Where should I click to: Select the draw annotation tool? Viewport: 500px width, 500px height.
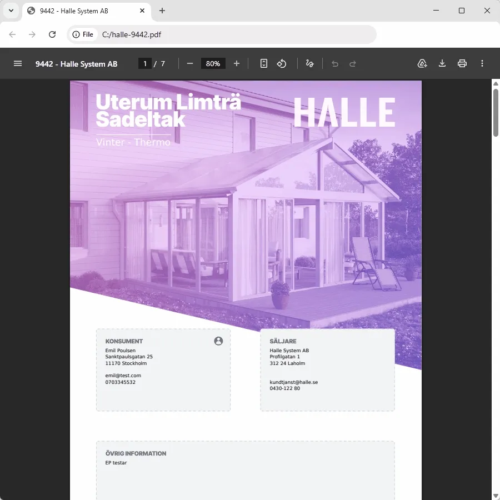[x=309, y=63]
